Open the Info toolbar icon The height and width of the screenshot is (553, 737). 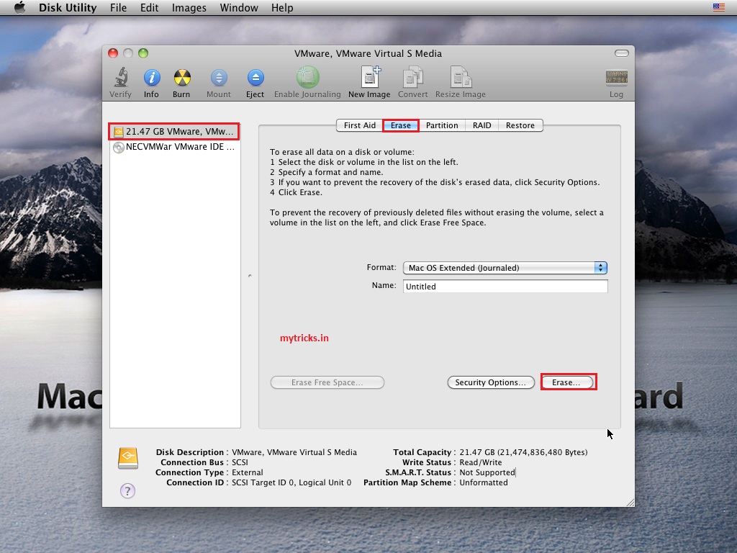coord(152,77)
